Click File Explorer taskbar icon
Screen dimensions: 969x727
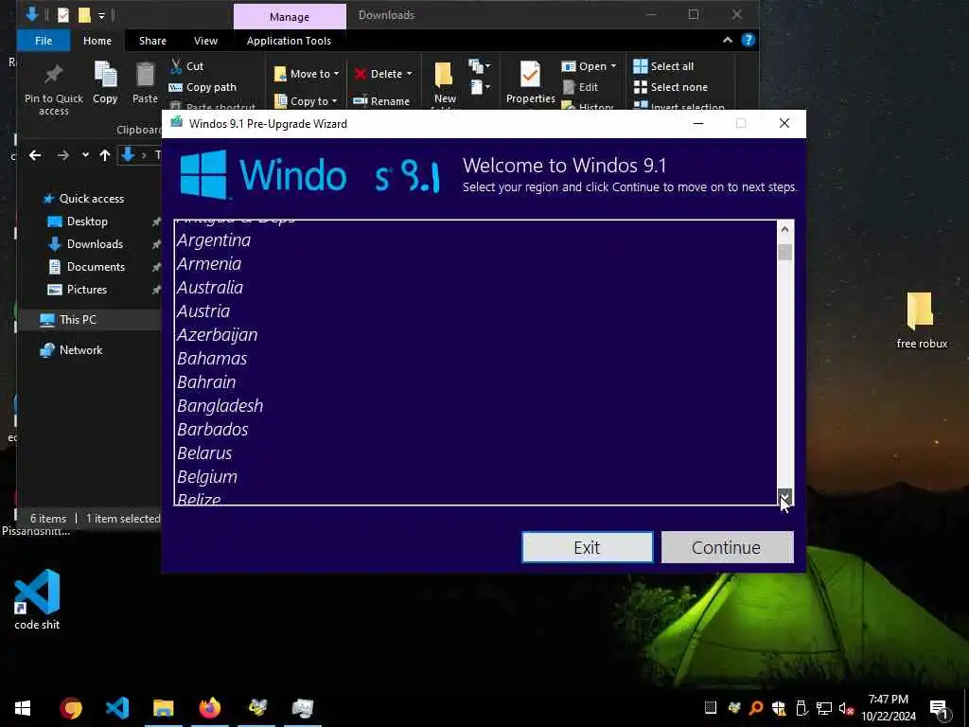coord(164,708)
